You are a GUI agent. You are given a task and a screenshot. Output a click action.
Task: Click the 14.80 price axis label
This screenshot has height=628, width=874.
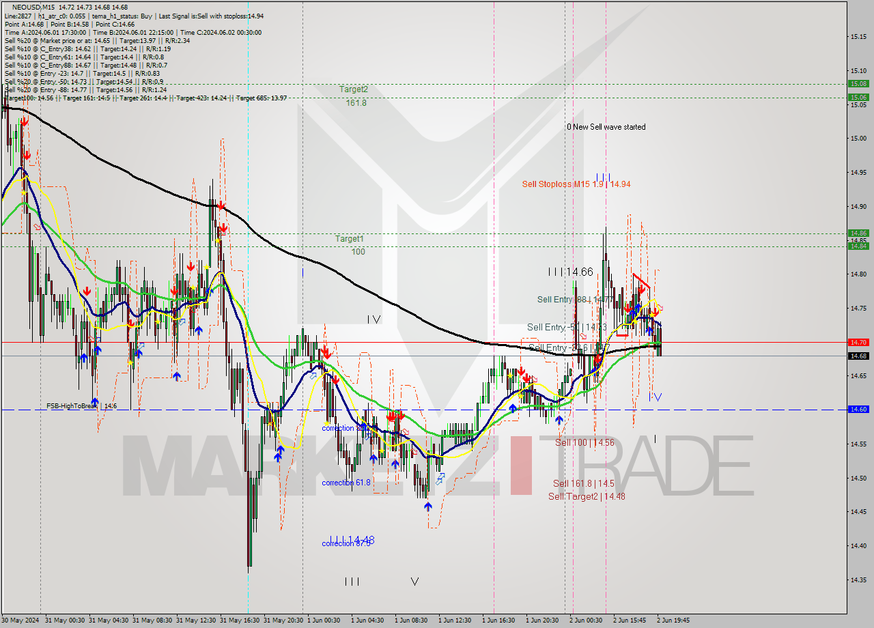click(x=858, y=274)
